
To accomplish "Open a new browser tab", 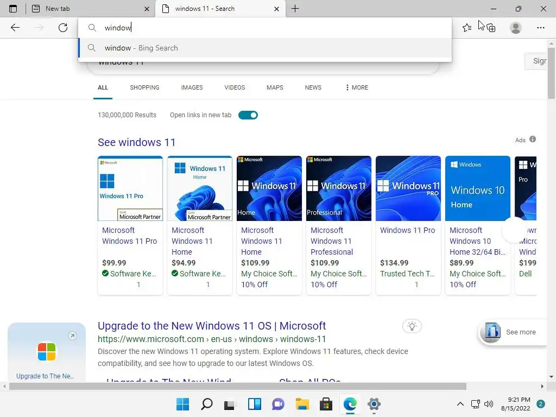I will (x=295, y=9).
